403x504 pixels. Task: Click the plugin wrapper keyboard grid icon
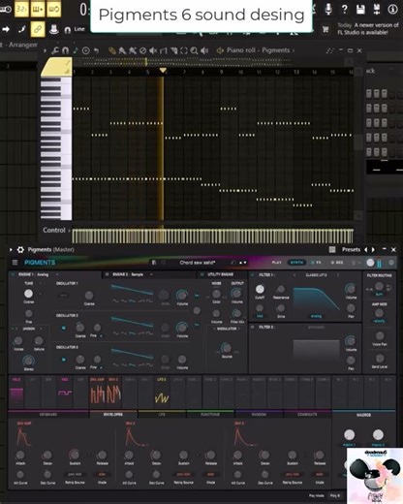click(332, 249)
